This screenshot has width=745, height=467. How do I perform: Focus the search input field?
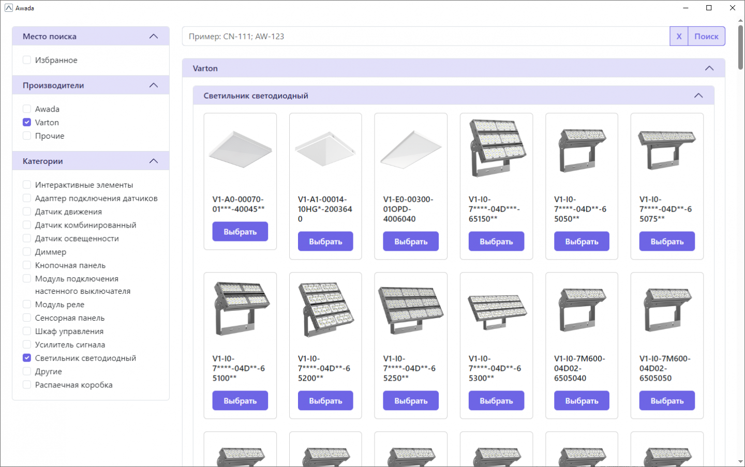426,36
